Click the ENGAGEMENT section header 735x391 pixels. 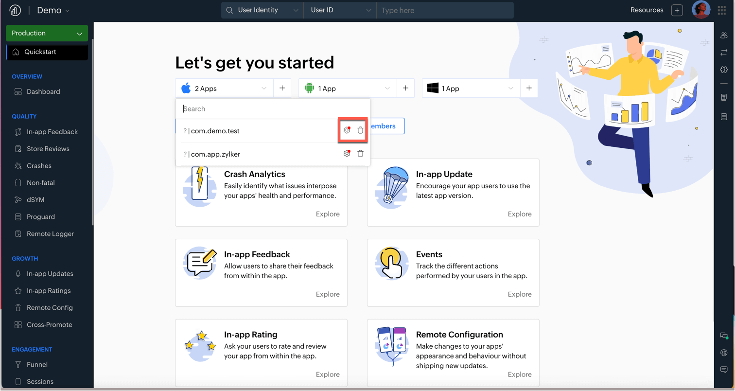pyautogui.click(x=32, y=350)
